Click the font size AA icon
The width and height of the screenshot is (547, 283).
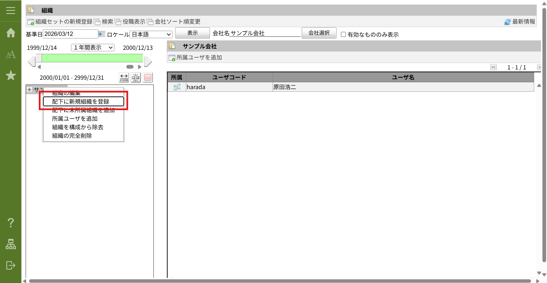[11, 54]
